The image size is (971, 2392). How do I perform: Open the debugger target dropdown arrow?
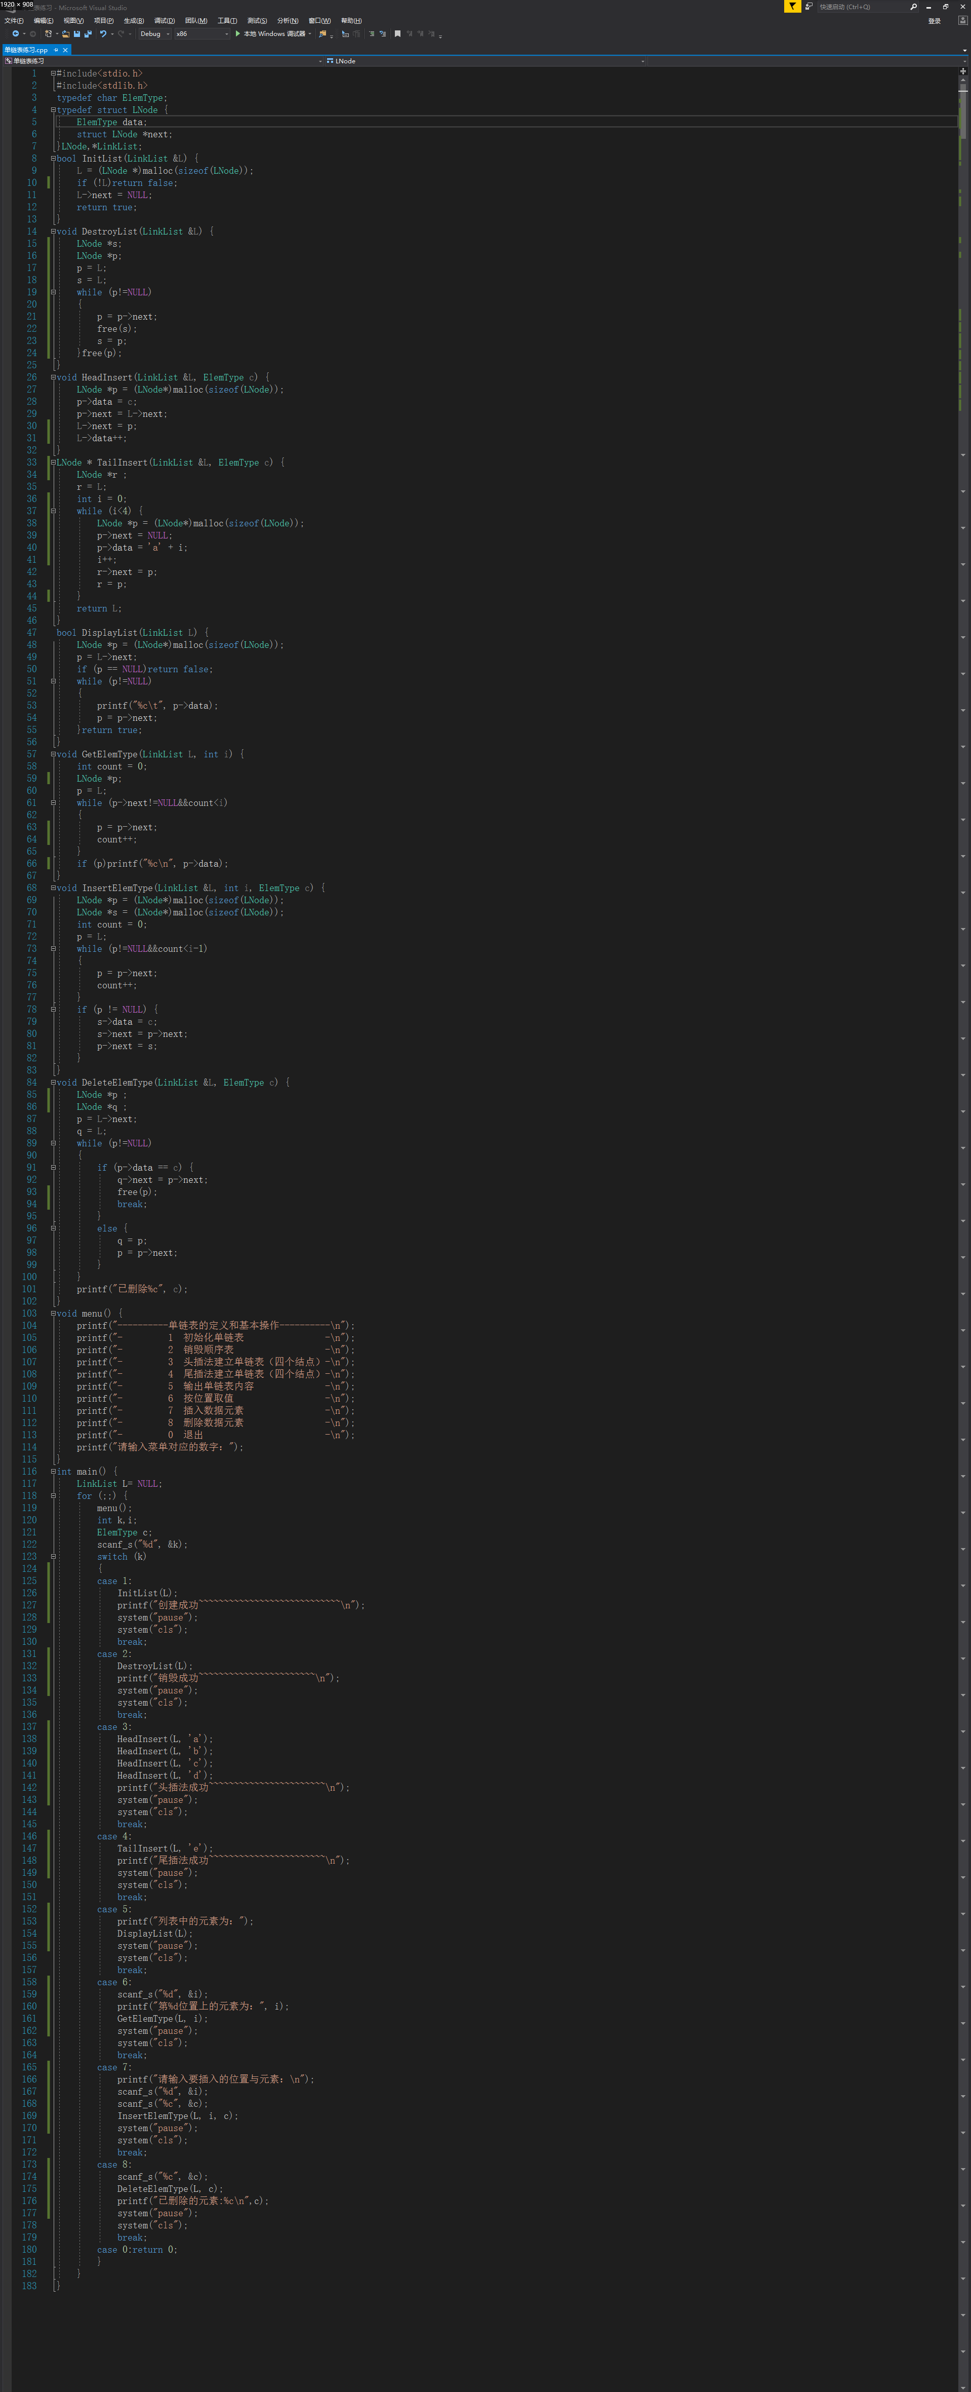pyautogui.click(x=309, y=33)
